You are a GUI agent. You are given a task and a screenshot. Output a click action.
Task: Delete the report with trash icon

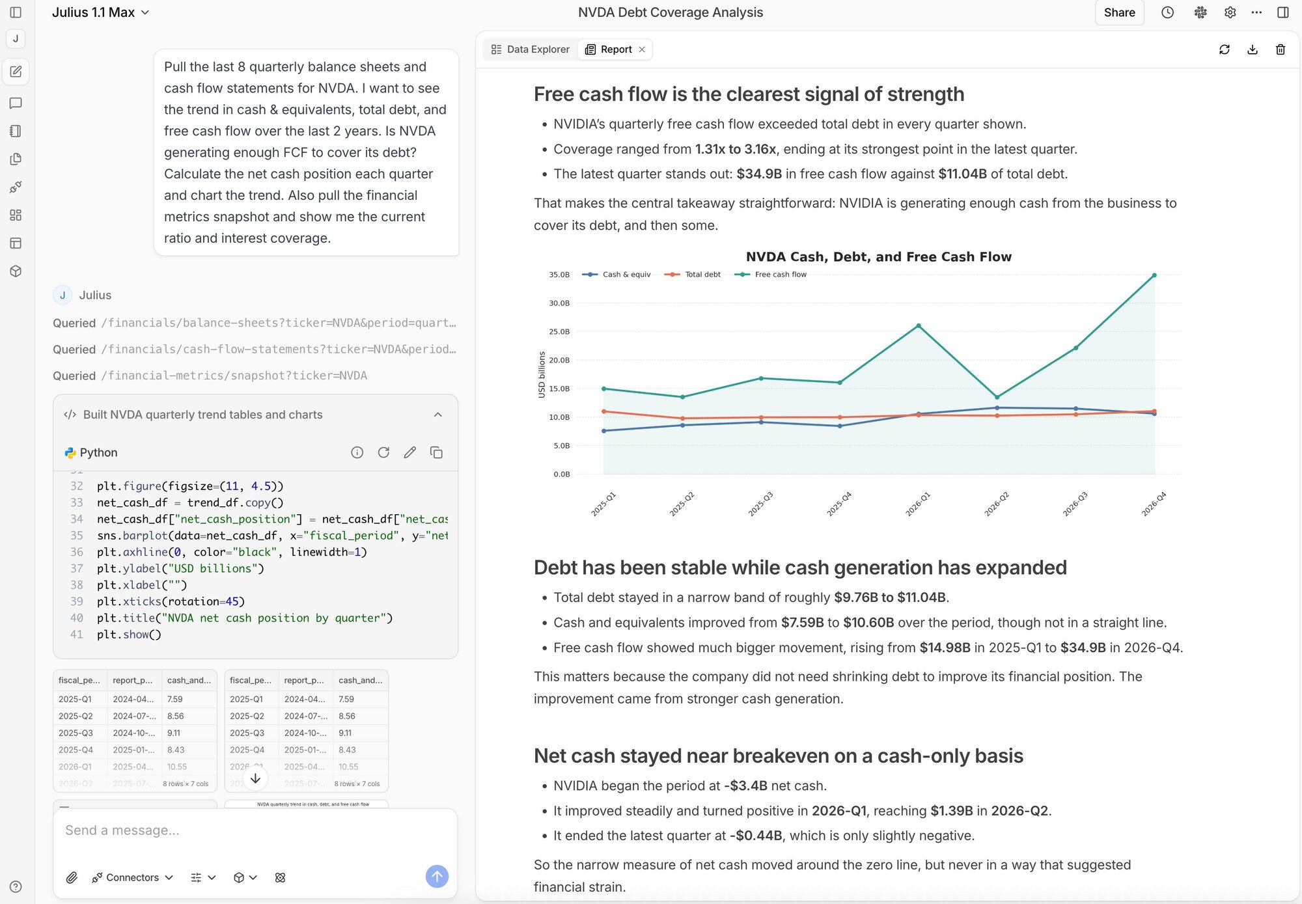pyautogui.click(x=1280, y=49)
